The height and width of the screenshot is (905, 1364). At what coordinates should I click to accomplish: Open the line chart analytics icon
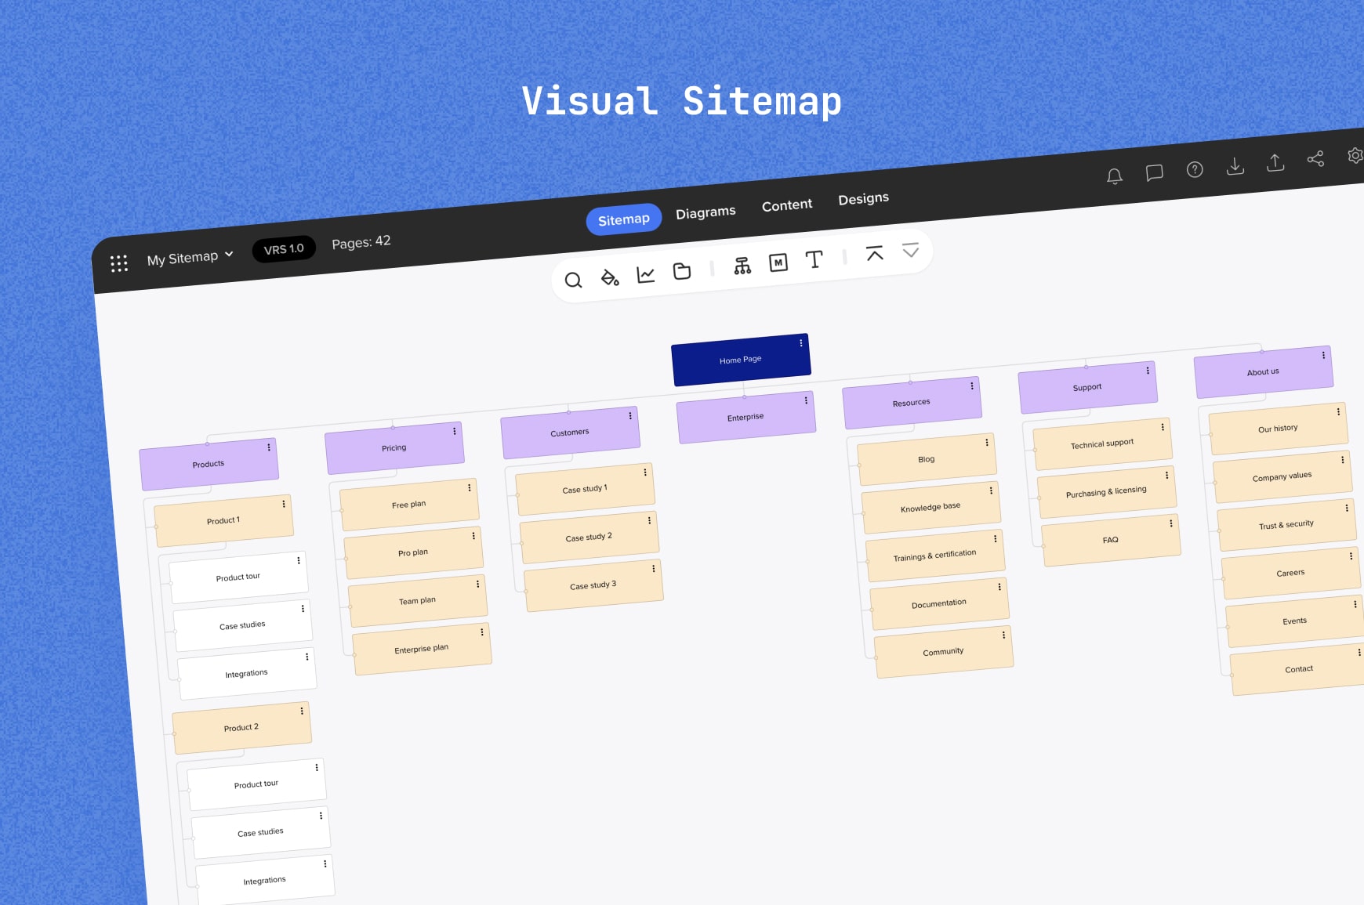click(x=645, y=274)
